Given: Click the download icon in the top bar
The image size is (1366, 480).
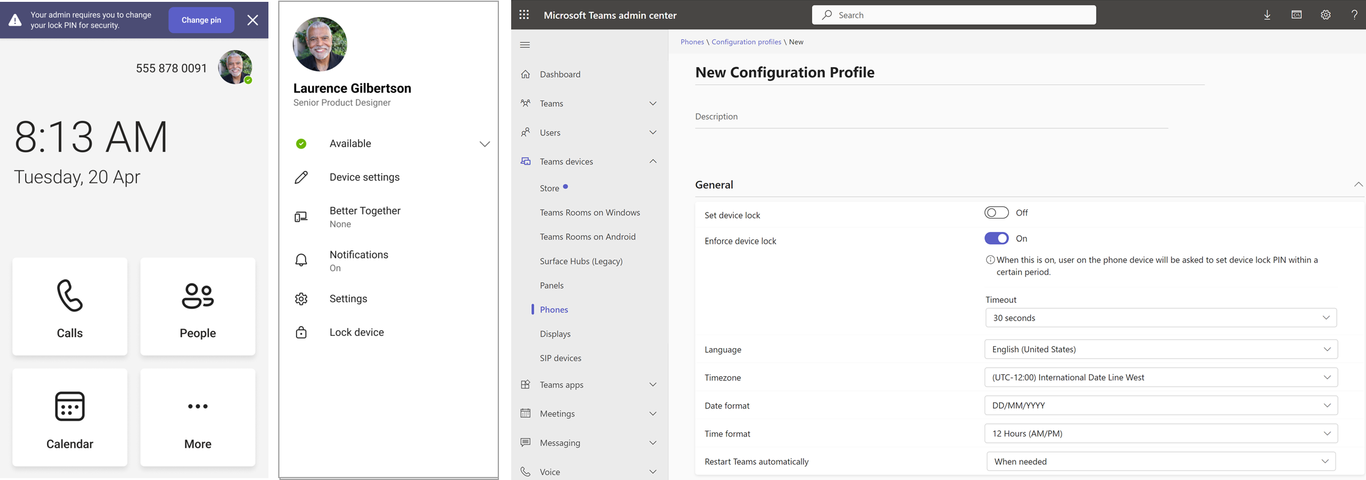Looking at the screenshot, I should (1267, 15).
